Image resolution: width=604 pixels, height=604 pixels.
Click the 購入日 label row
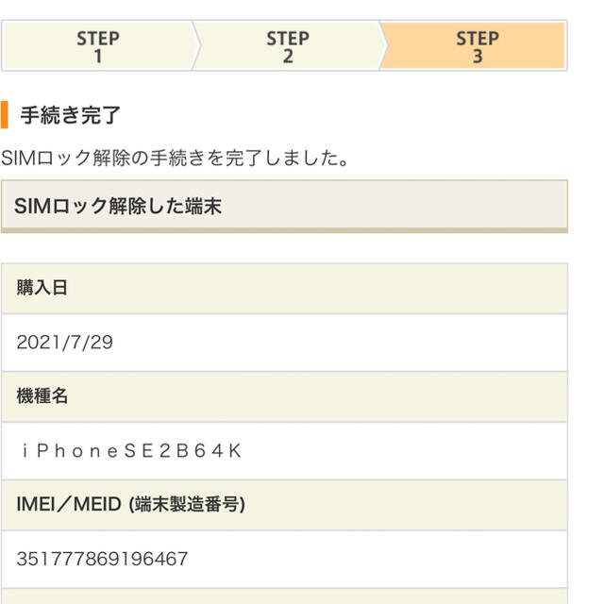284,288
